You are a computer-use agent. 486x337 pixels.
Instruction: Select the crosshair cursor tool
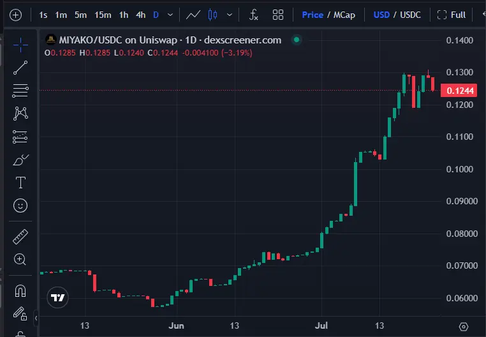point(20,45)
